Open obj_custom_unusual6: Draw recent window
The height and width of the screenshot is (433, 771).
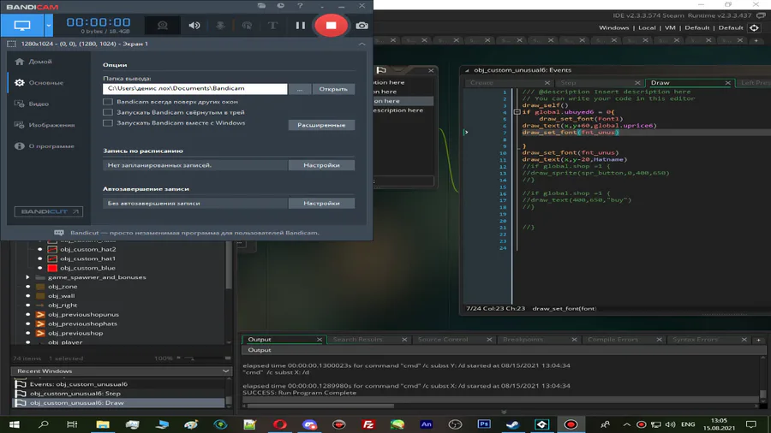point(77,402)
